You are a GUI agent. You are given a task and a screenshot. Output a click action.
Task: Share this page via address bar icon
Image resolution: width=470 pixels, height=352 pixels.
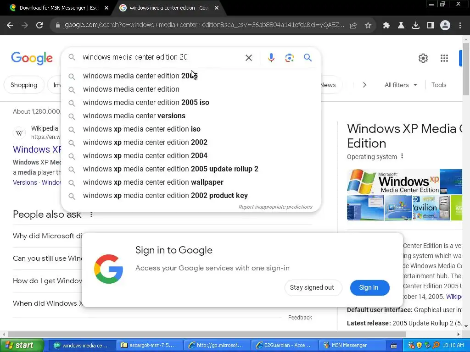pyautogui.click(x=353, y=26)
